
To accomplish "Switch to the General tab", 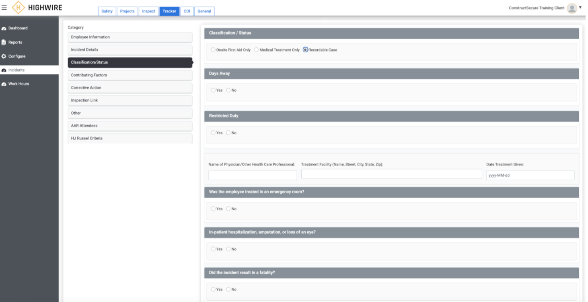I will coord(204,11).
